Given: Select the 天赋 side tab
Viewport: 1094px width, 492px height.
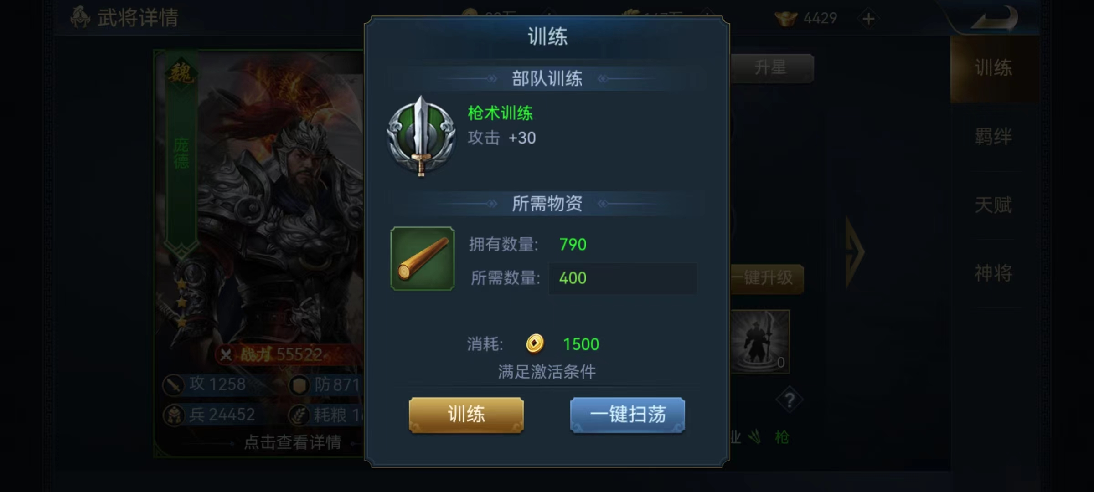Looking at the screenshot, I should [993, 205].
